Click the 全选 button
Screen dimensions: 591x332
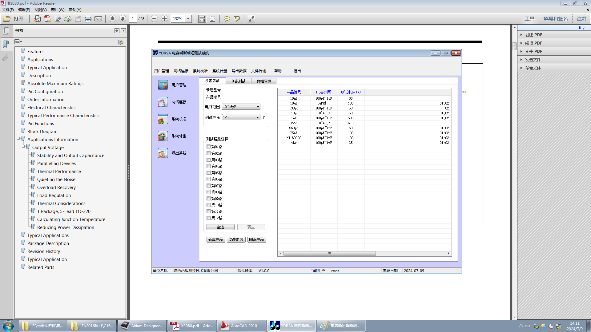pyautogui.click(x=220, y=227)
